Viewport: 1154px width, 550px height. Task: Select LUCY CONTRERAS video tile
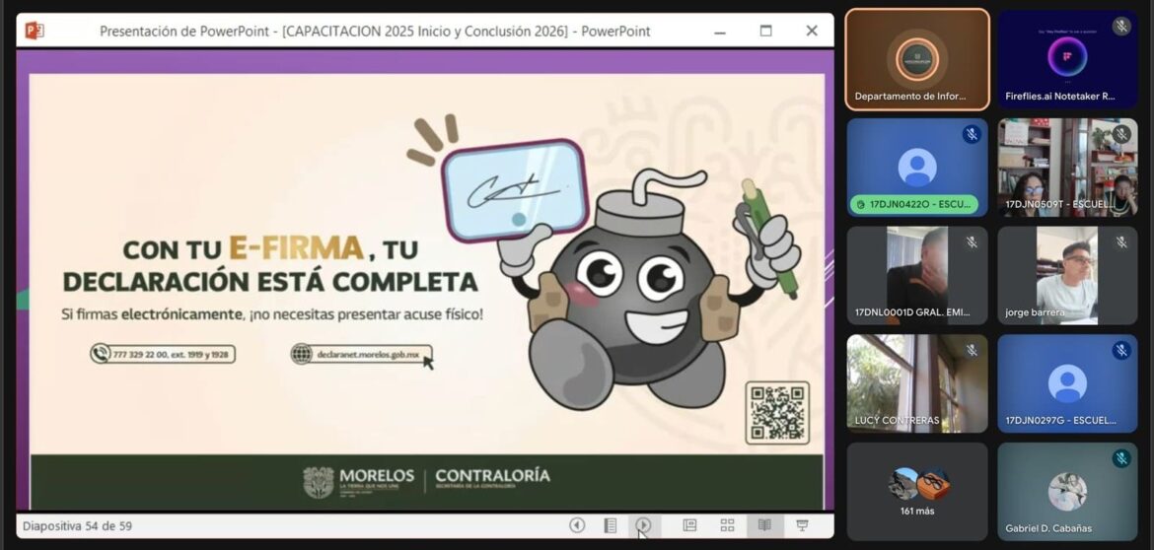tap(917, 383)
